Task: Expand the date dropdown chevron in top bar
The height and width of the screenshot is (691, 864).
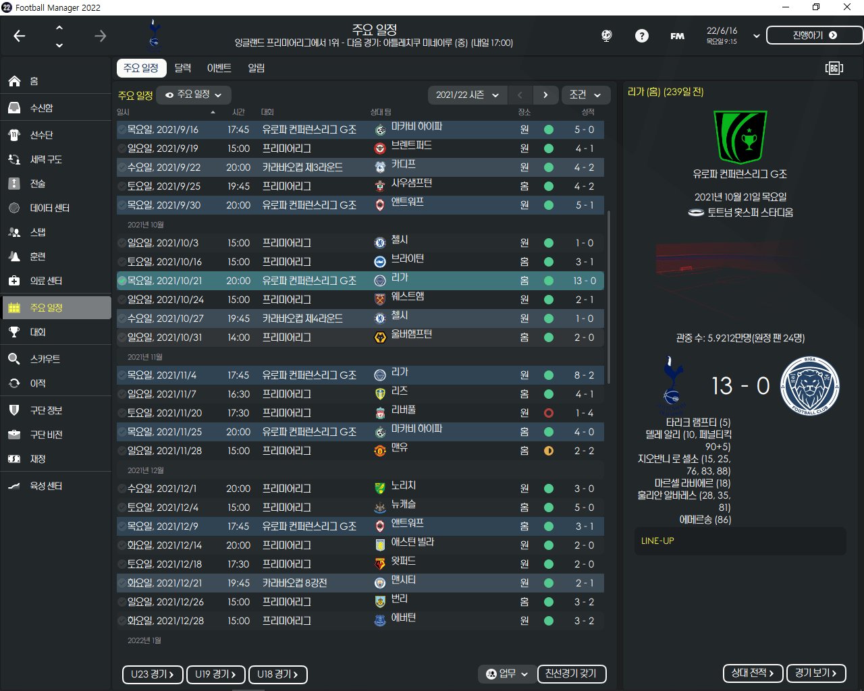Action: click(756, 36)
